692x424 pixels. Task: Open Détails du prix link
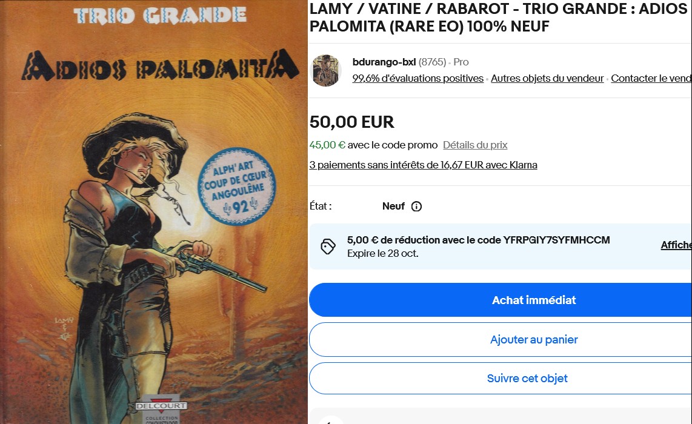point(475,145)
